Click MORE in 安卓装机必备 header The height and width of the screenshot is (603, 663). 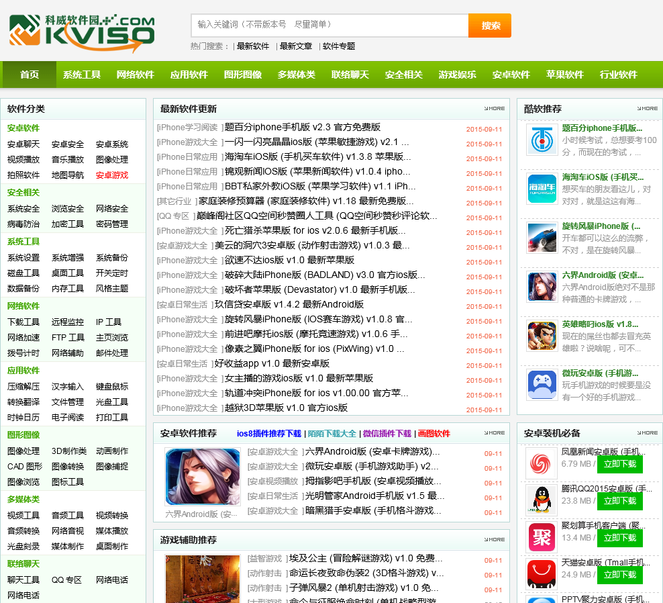pos(648,432)
